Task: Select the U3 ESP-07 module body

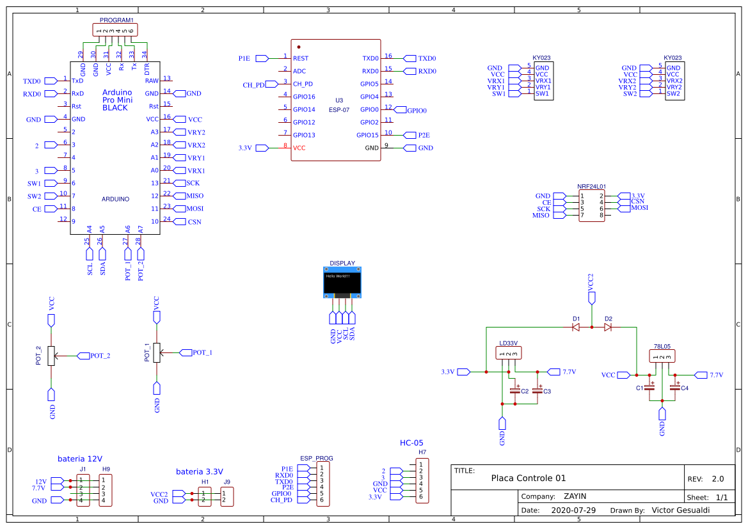Action: click(x=336, y=100)
